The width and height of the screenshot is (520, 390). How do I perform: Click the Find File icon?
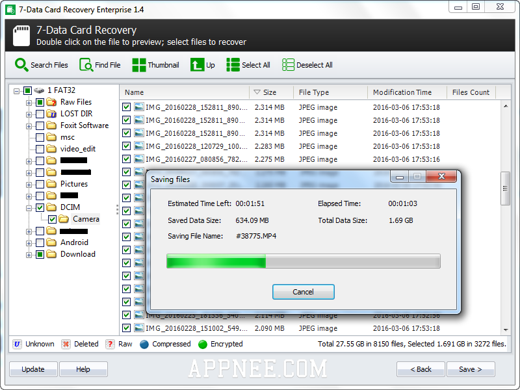coord(86,64)
